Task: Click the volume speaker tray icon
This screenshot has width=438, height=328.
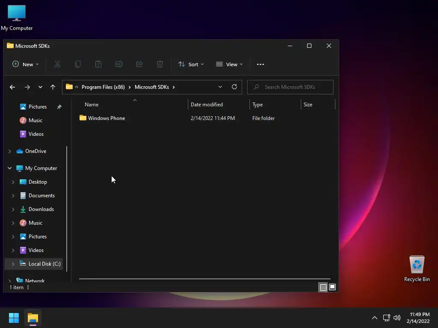Action: coord(397,318)
